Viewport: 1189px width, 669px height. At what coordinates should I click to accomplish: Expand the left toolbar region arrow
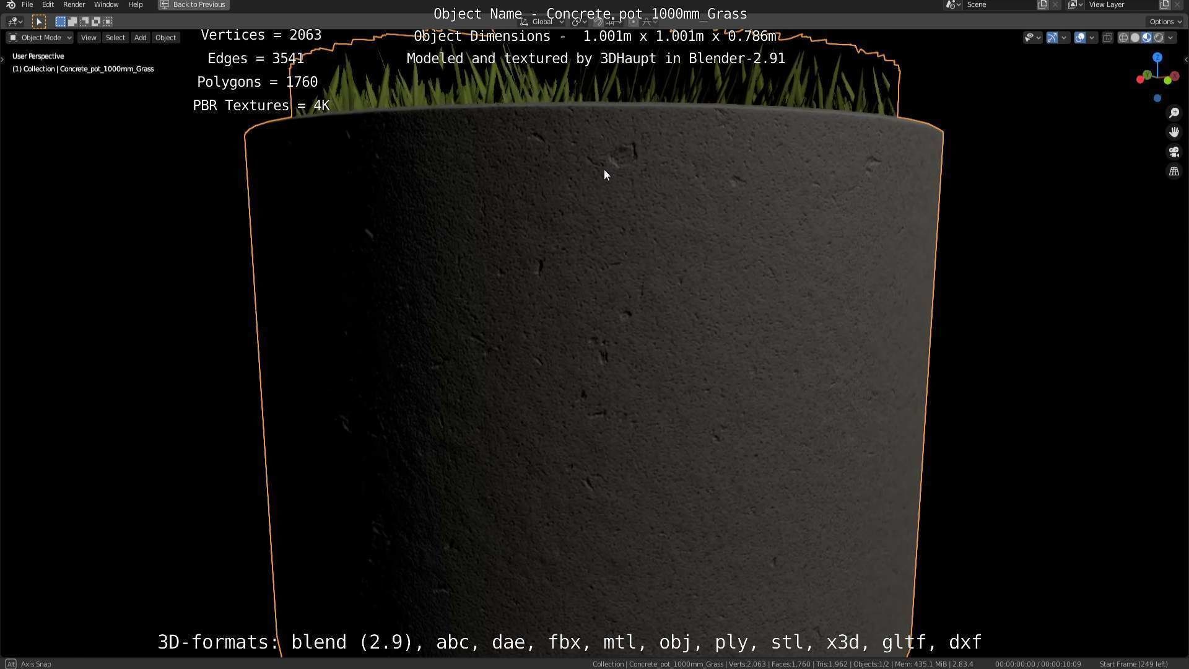coord(2,60)
